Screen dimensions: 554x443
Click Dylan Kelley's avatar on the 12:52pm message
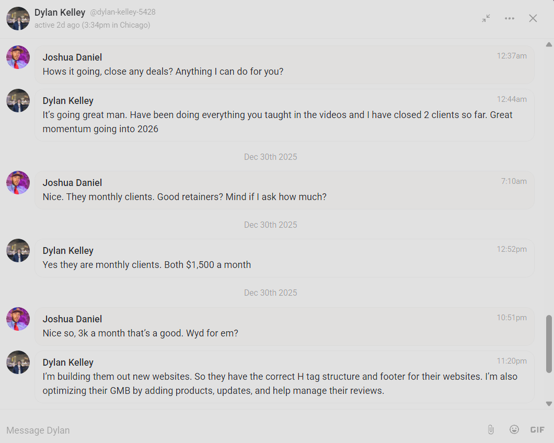point(18,250)
